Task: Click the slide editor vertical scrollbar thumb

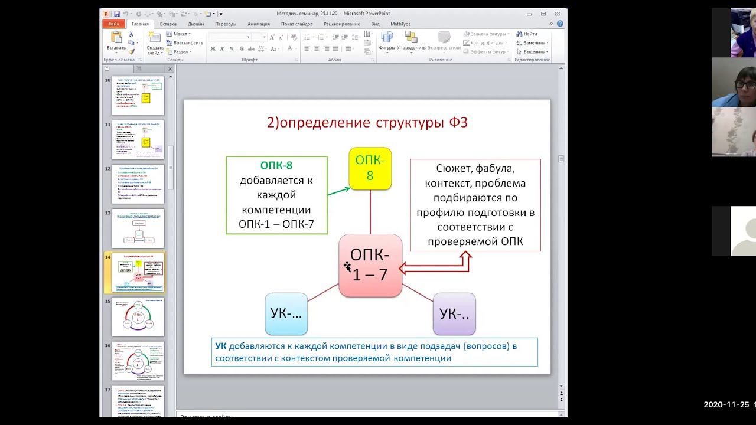Action: point(561,159)
